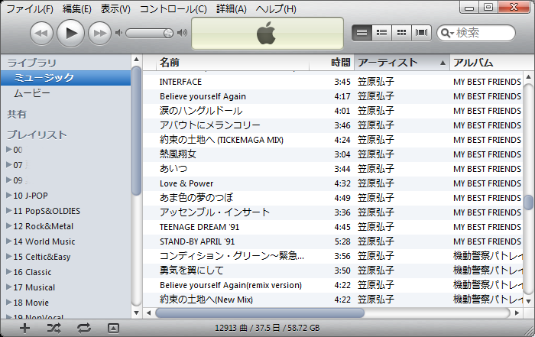
Task: Click the 検索 search field
Action: (476, 33)
